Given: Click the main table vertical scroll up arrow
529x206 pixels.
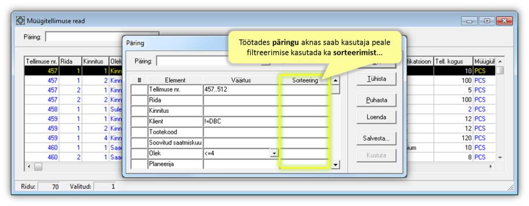Looking at the screenshot, I should [500, 61].
